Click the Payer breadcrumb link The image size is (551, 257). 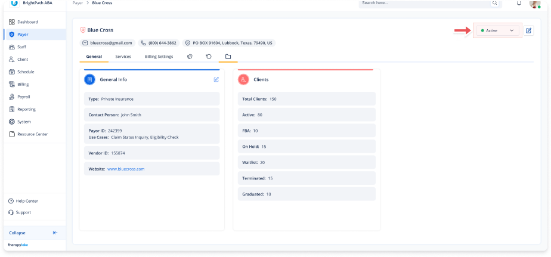(x=78, y=3)
